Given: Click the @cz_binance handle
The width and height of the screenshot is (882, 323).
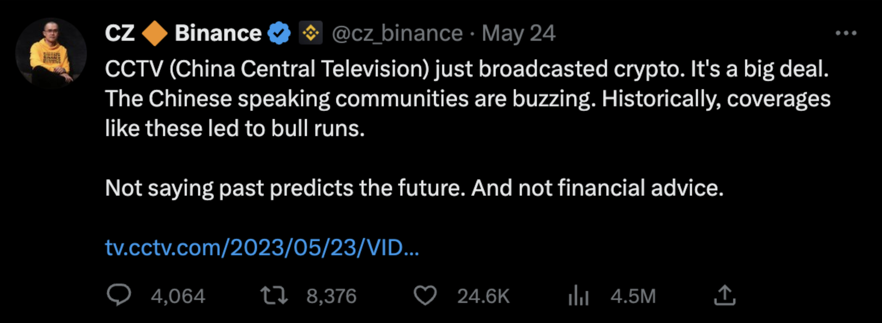Looking at the screenshot, I should point(397,33).
